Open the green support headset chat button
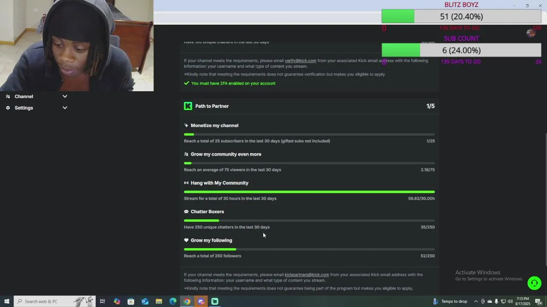The height and width of the screenshot is (307, 547). [534, 283]
